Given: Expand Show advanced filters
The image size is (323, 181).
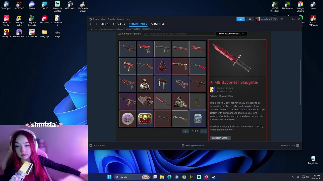Looking at the screenshot, I should [231, 34].
